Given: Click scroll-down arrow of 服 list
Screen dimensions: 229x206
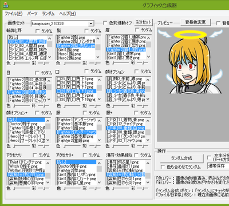Looking at the screenshot, I should point(99,140).
